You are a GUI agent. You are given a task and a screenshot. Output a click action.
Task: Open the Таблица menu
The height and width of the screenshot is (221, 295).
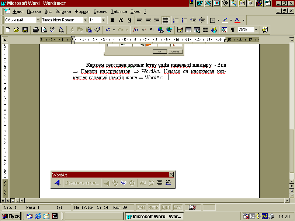(119, 11)
